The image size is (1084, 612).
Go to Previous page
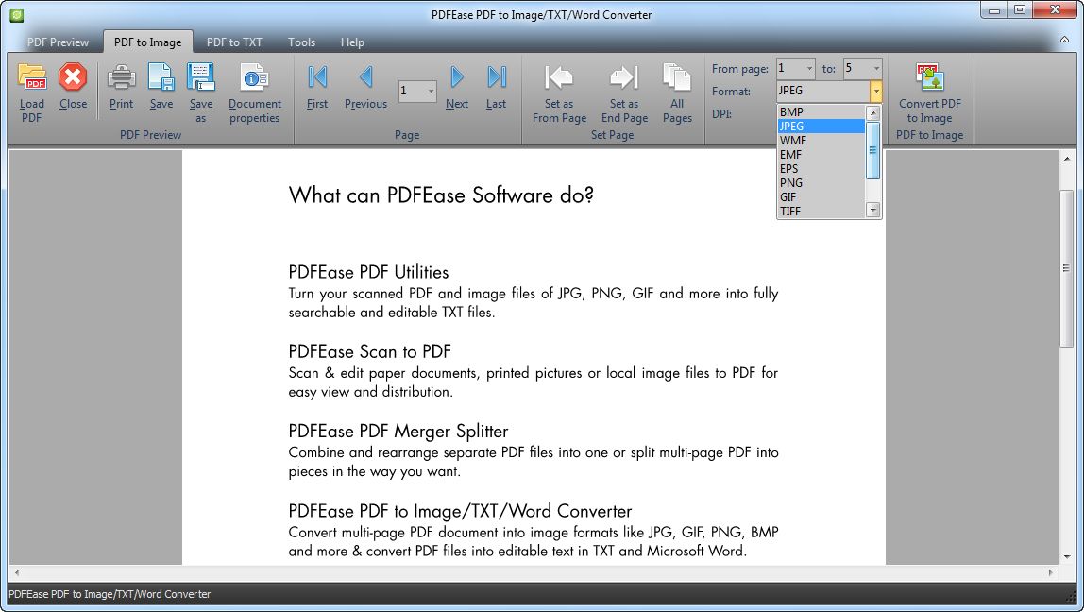coord(365,76)
